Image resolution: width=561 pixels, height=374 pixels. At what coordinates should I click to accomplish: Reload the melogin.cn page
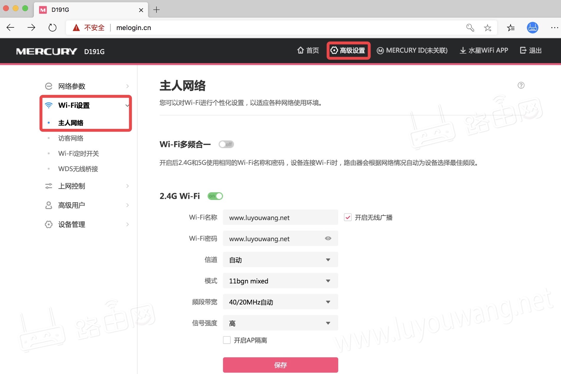pos(52,28)
